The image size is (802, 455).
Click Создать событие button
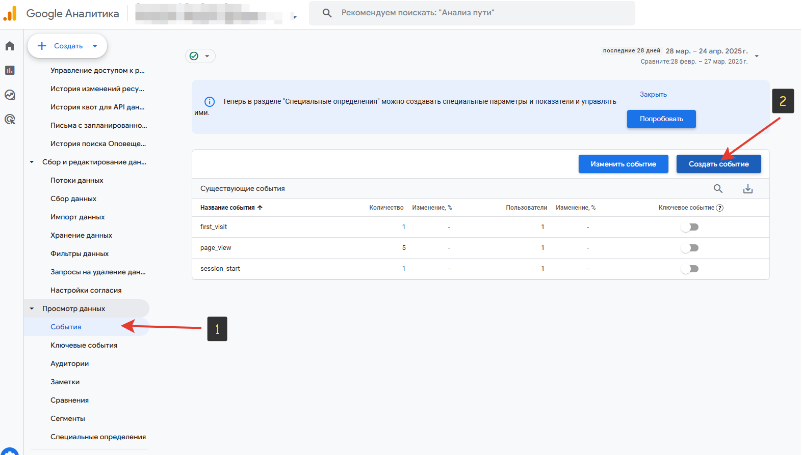[x=718, y=164]
